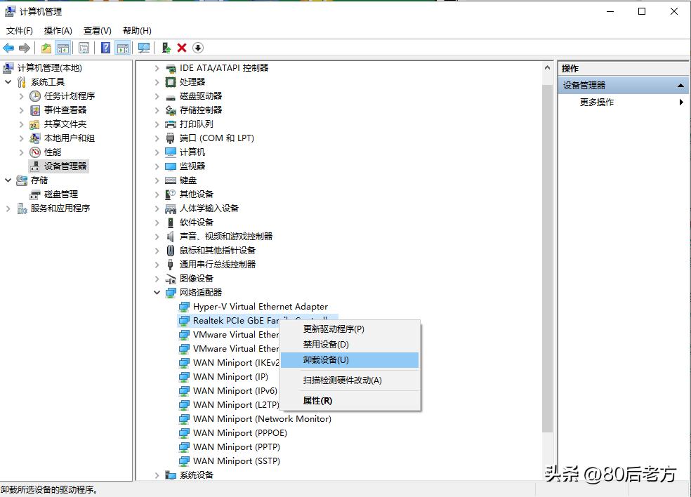The height and width of the screenshot is (497, 691).
Task: Expand the 处理器 tree node
Action: (157, 82)
